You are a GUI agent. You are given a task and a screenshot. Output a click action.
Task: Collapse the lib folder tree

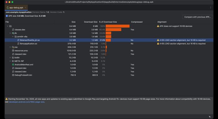pos(10,33)
